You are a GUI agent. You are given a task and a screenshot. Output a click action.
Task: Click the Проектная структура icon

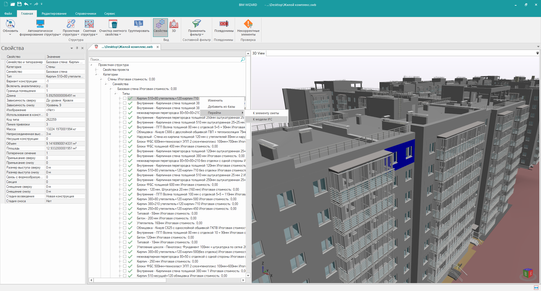coord(71,24)
